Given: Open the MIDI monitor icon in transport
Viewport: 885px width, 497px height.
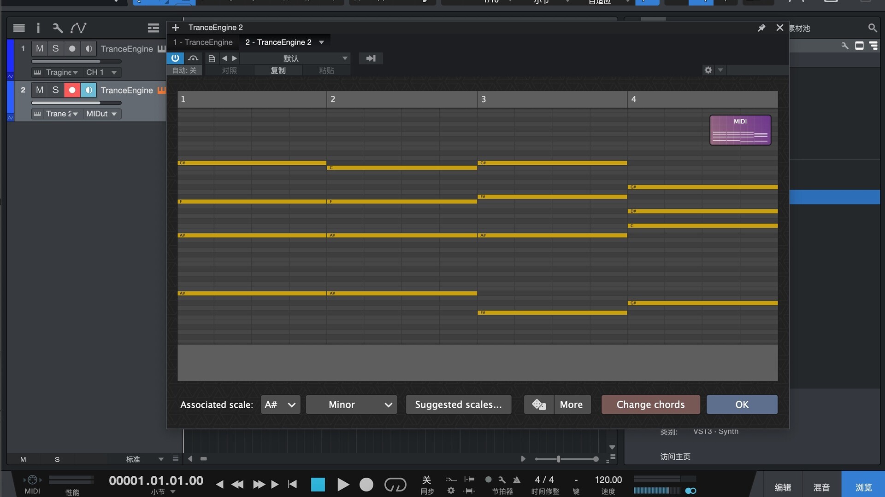Looking at the screenshot, I should [32, 480].
